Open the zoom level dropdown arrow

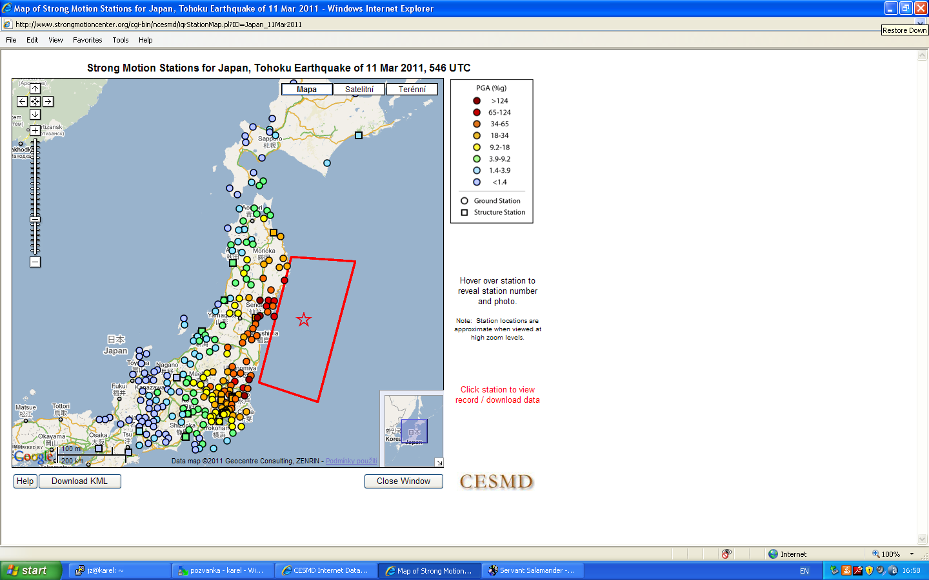tap(912, 554)
